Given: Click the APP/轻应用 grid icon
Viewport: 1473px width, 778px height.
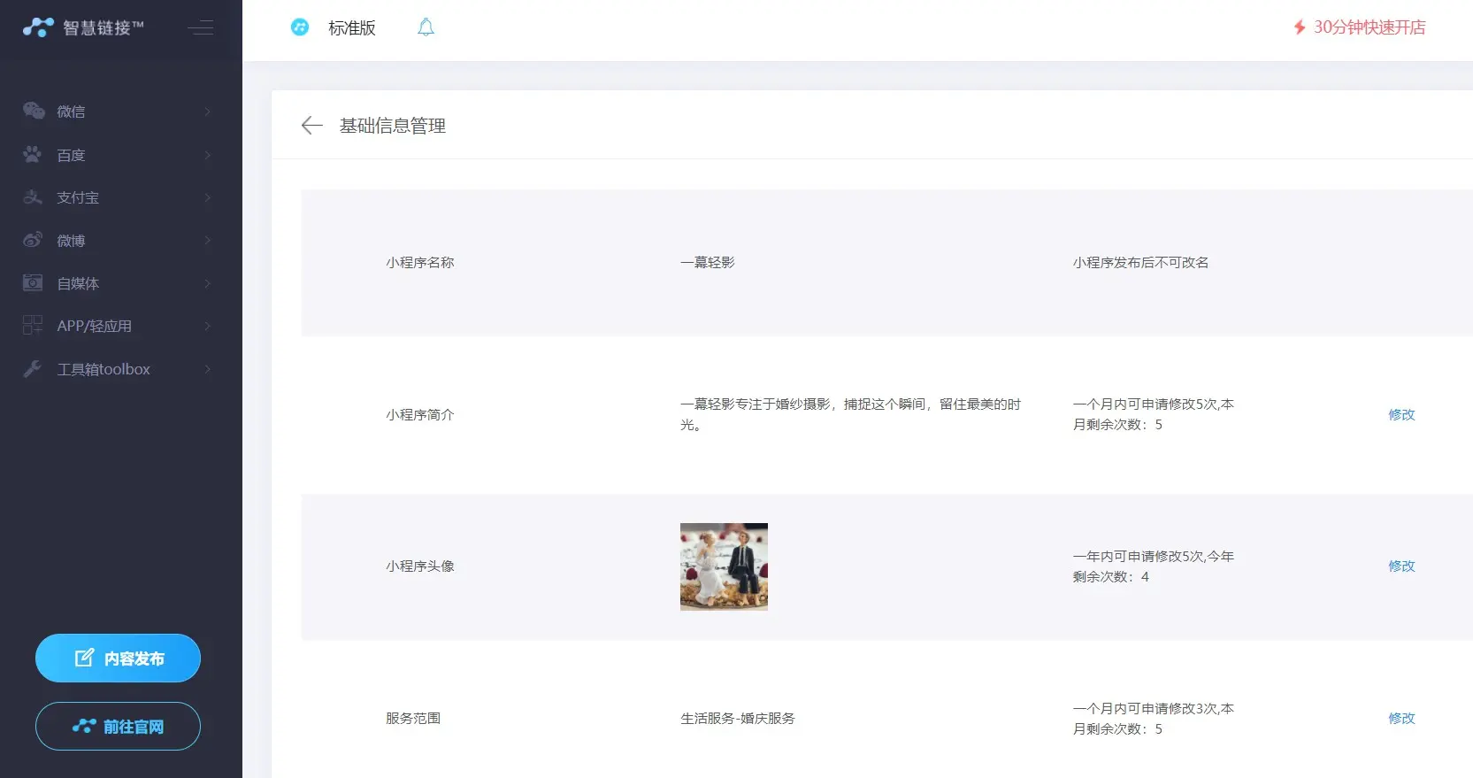Looking at the screenshot, I should (33, 326).
